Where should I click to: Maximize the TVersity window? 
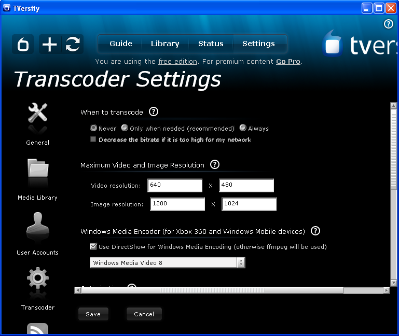coord(379,8)
